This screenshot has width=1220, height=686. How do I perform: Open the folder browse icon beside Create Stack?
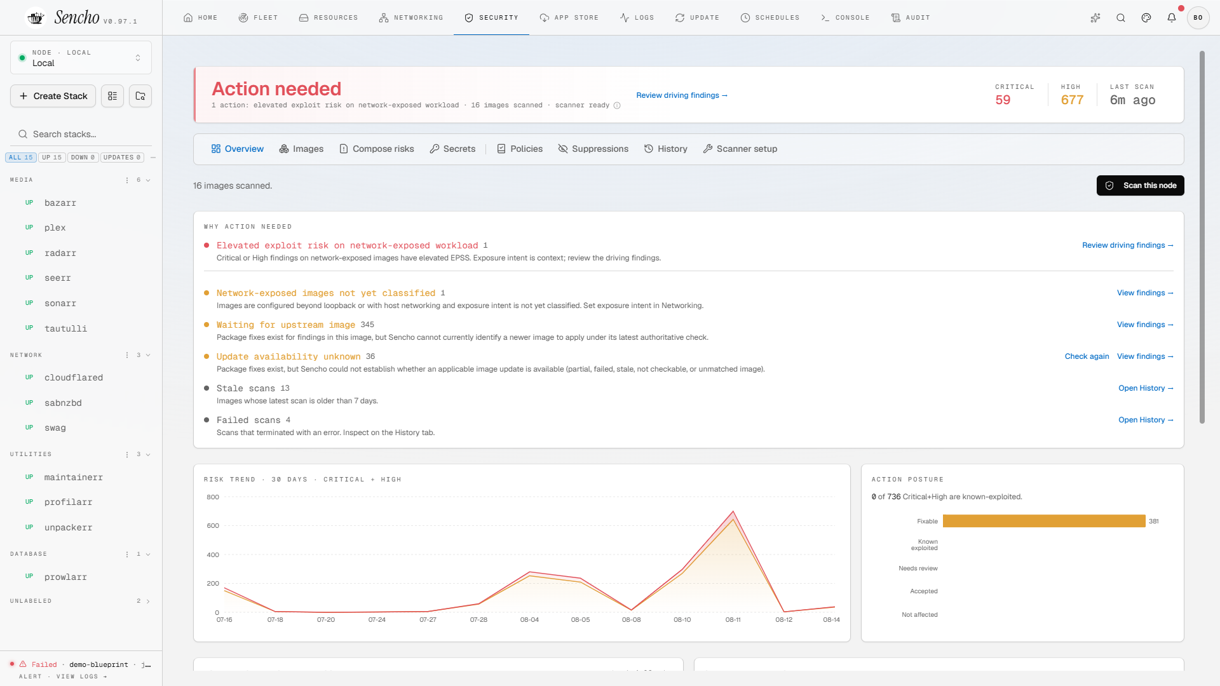(x=140, y=96)
